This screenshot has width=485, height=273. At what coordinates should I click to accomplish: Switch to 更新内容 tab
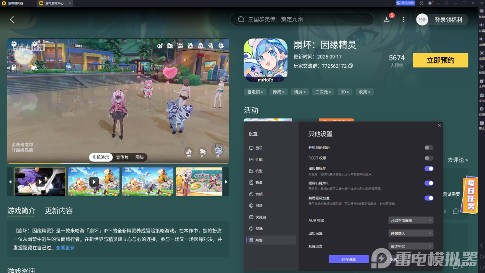(x=59, y=211)
